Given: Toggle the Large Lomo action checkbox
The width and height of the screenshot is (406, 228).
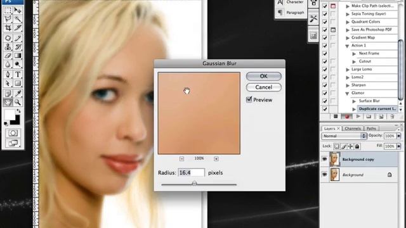Looking at the screenshot, I should 325,70.
